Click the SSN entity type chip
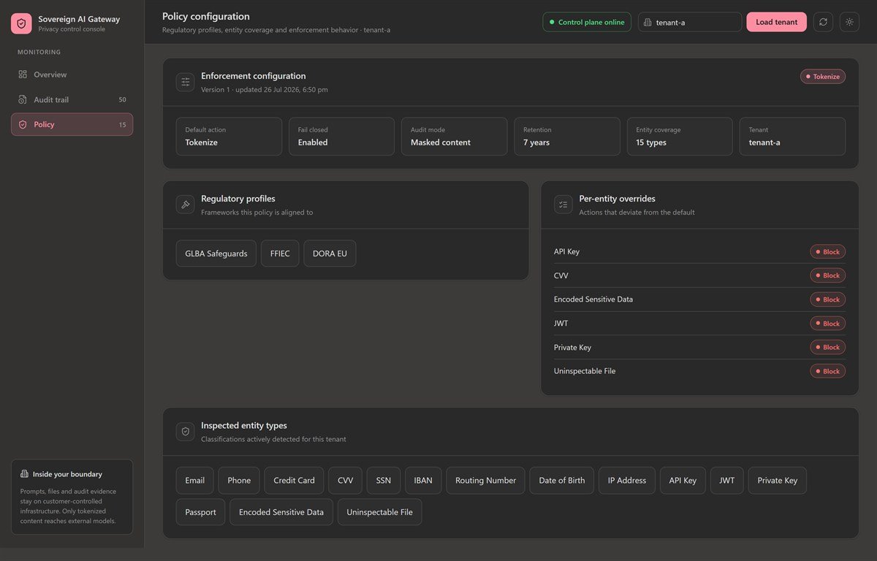 (384, 481)
